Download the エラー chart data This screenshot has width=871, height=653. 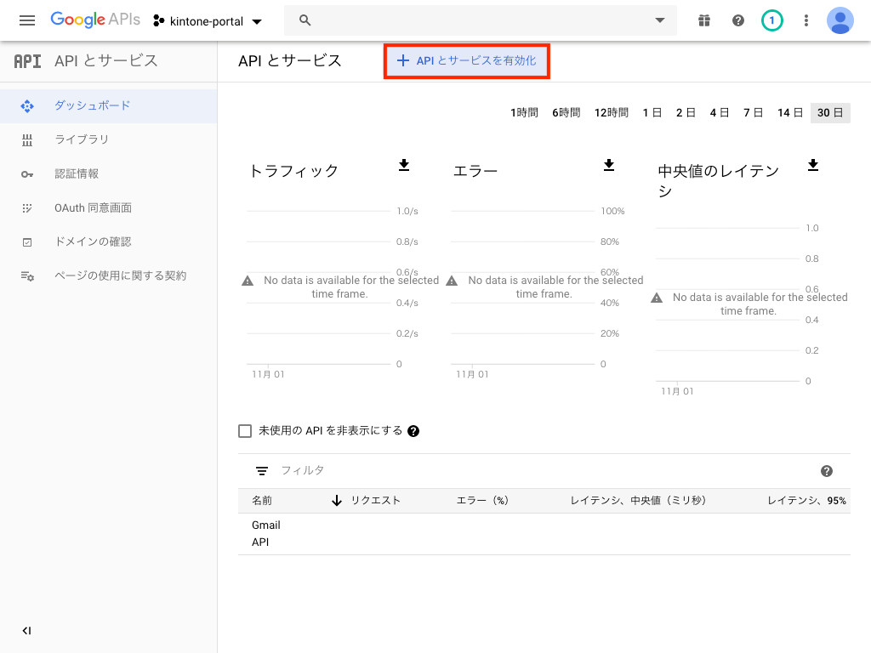(x=609, y=165)
